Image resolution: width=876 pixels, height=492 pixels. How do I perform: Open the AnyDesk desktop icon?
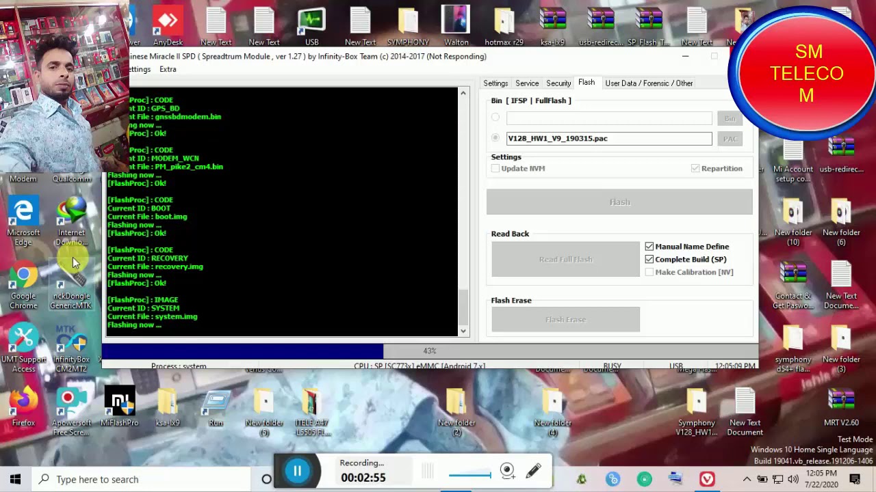click(168, 26)
